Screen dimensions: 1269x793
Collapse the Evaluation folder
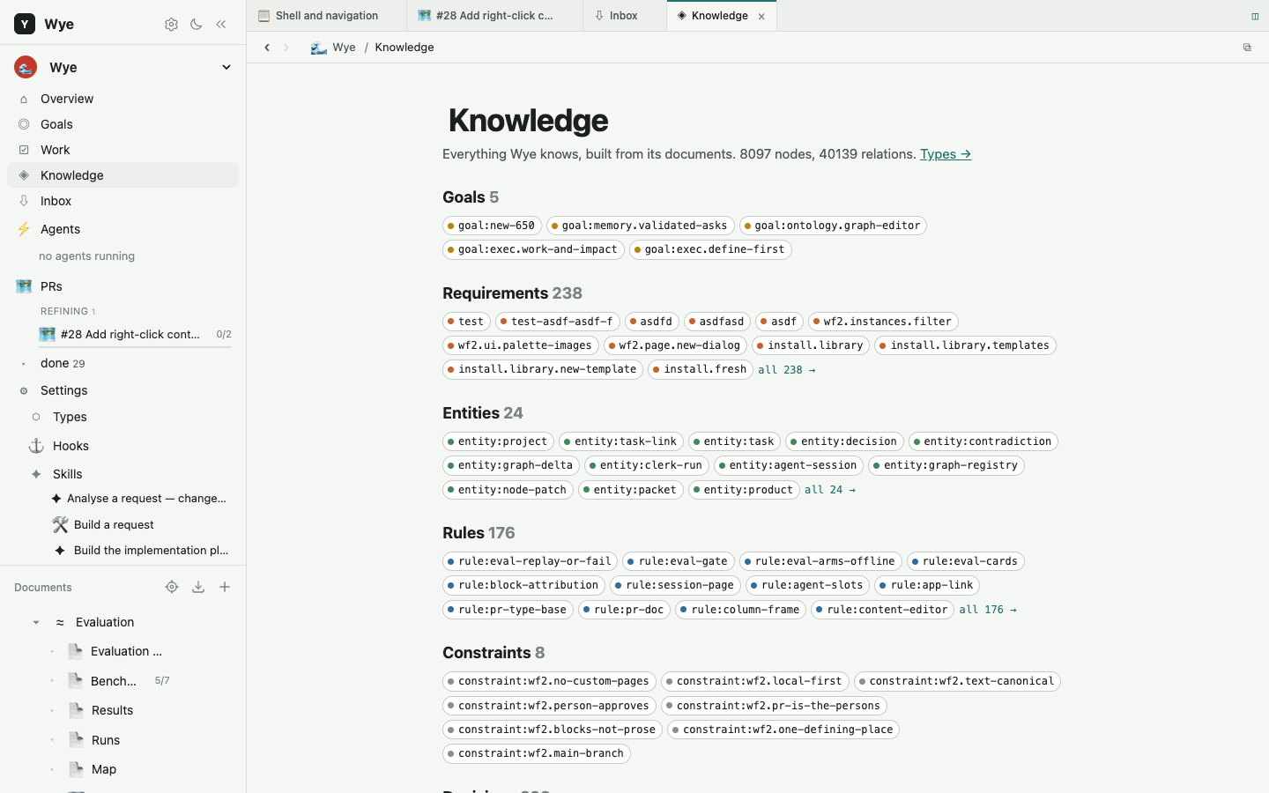(36, 623)
